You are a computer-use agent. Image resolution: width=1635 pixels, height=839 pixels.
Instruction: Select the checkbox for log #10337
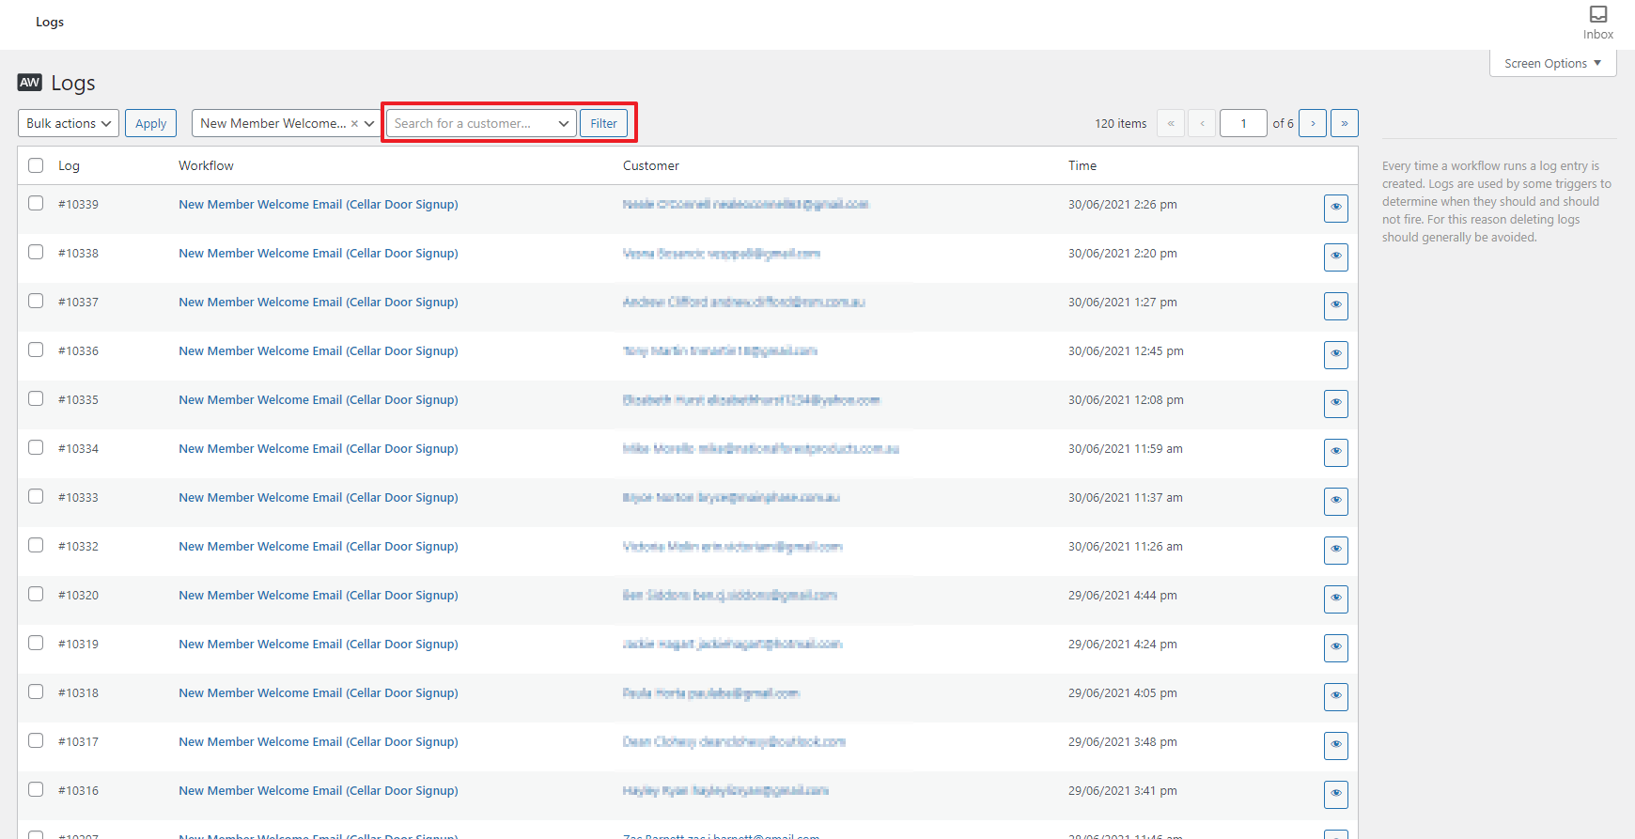36,301
